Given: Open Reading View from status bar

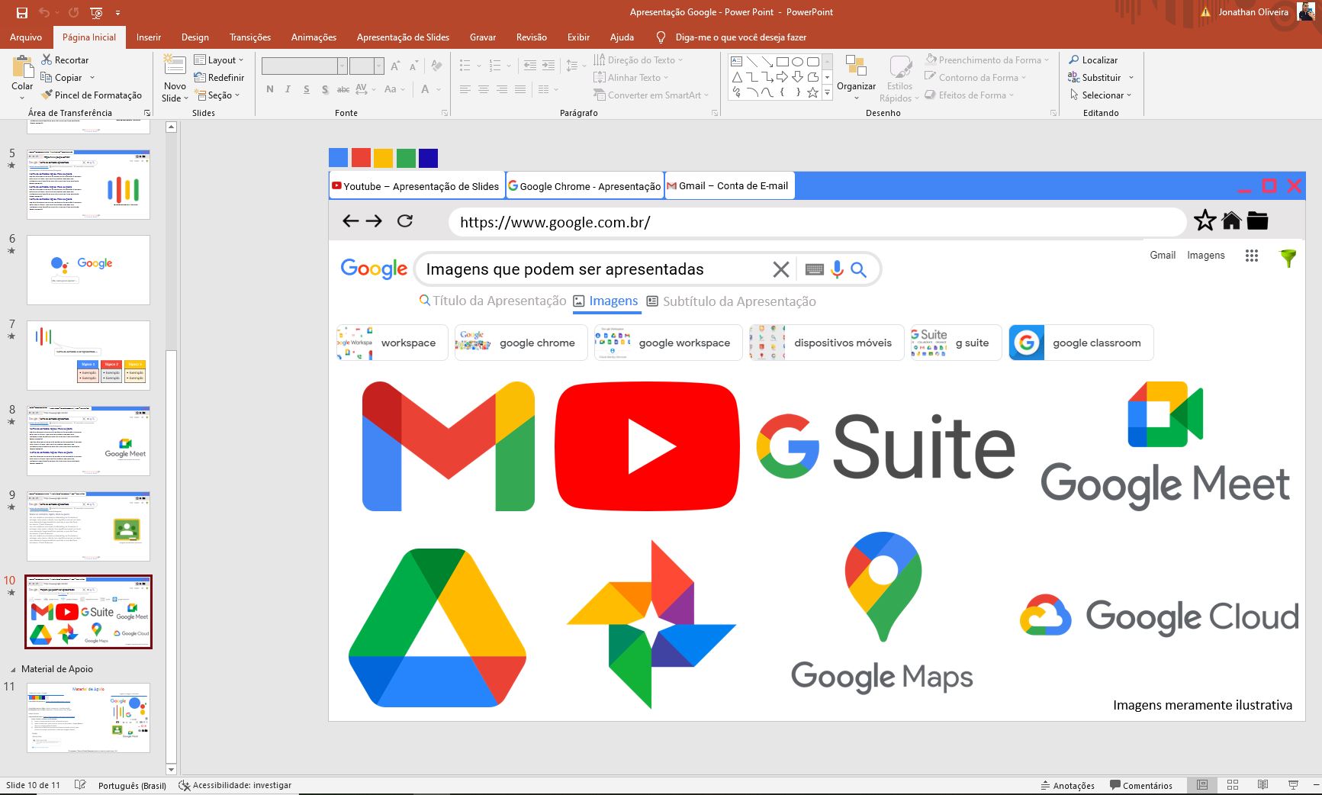Looking at the screenshot, I should pos(1262,785).
